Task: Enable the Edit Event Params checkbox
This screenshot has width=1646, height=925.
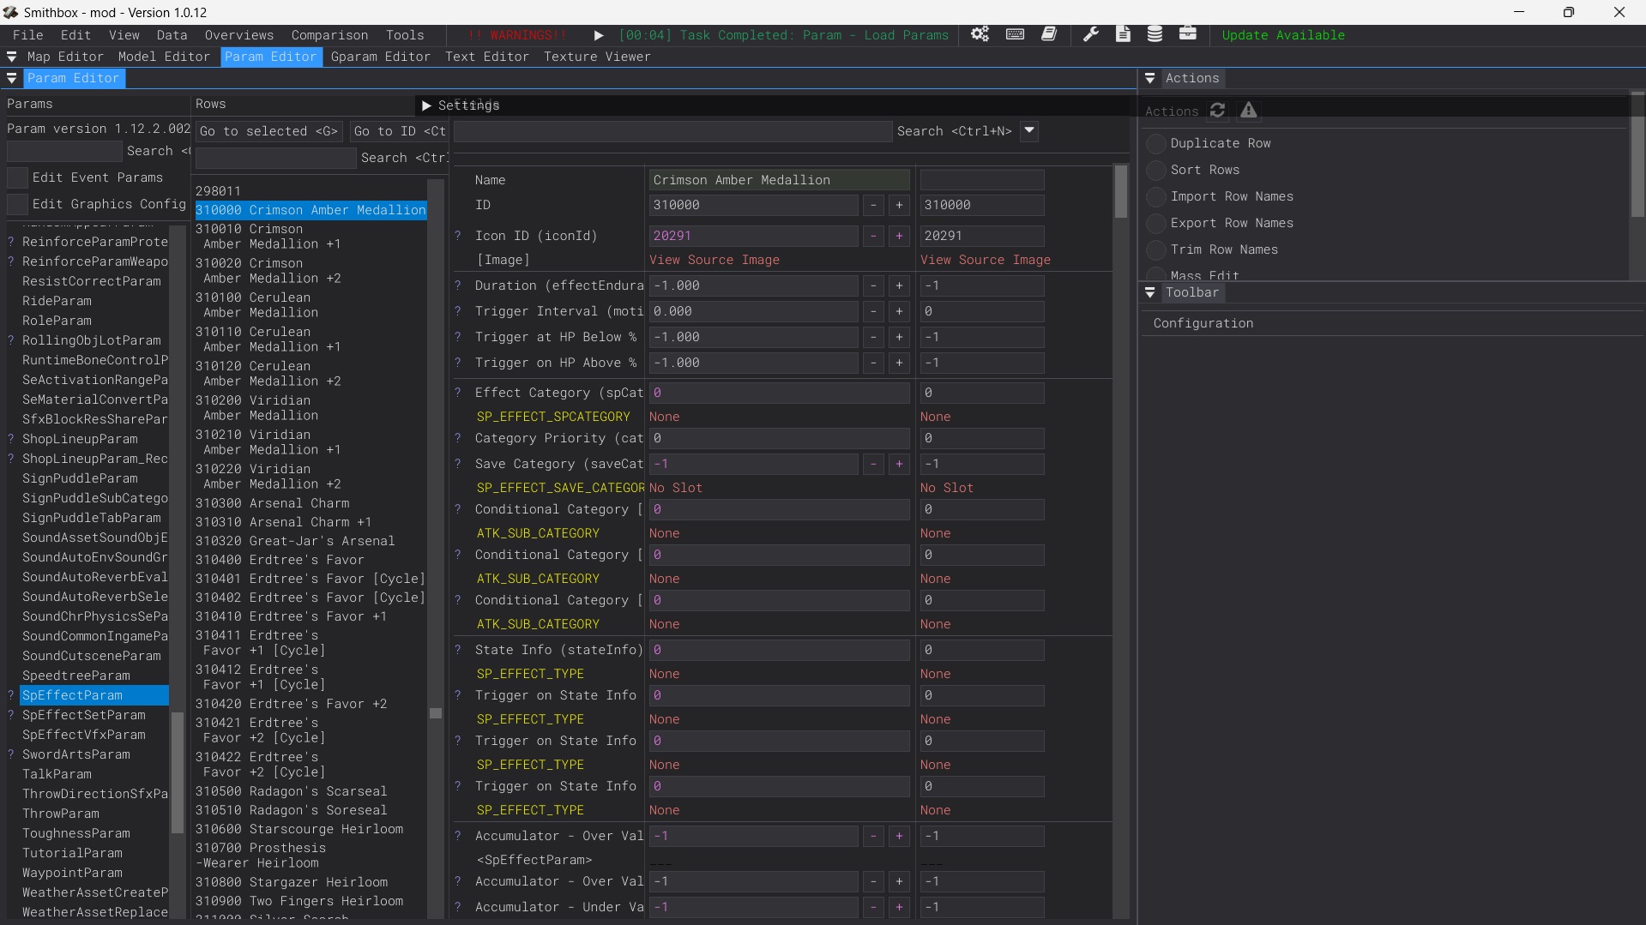Action: click(x=18, y=177)
